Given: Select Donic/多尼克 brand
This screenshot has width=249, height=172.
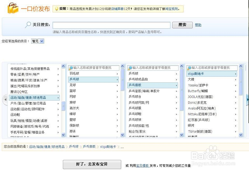Looking at the screenshot, I should point(212,103).
